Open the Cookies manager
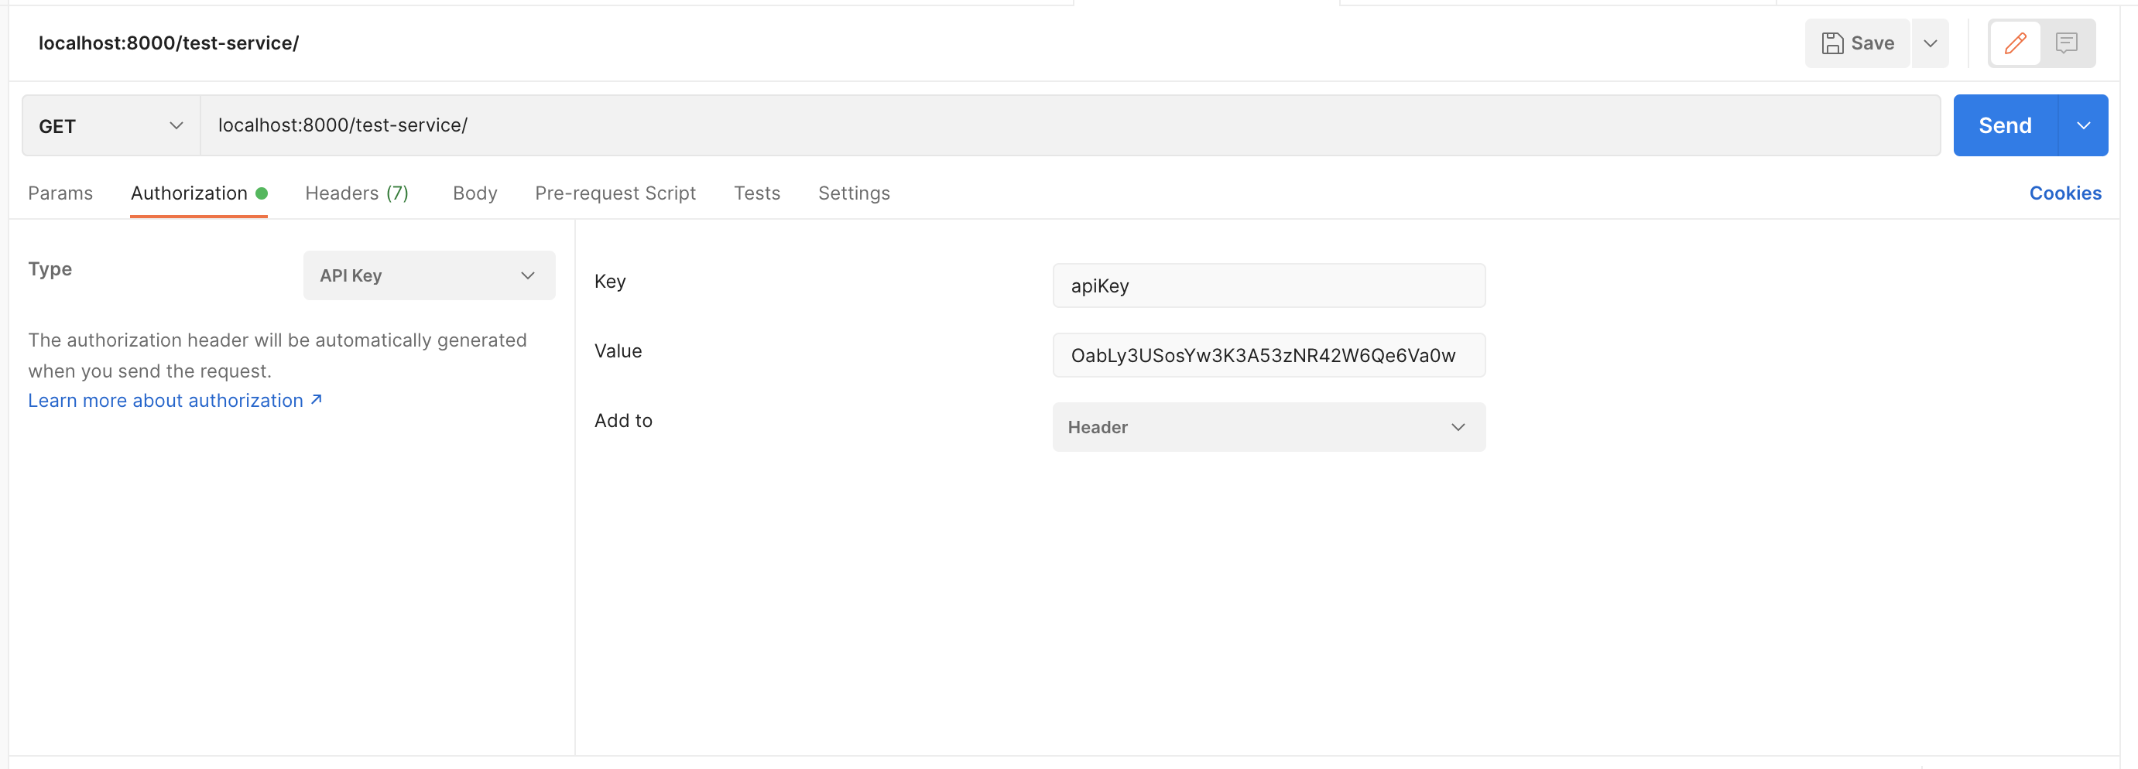 tap(2066, 193)
